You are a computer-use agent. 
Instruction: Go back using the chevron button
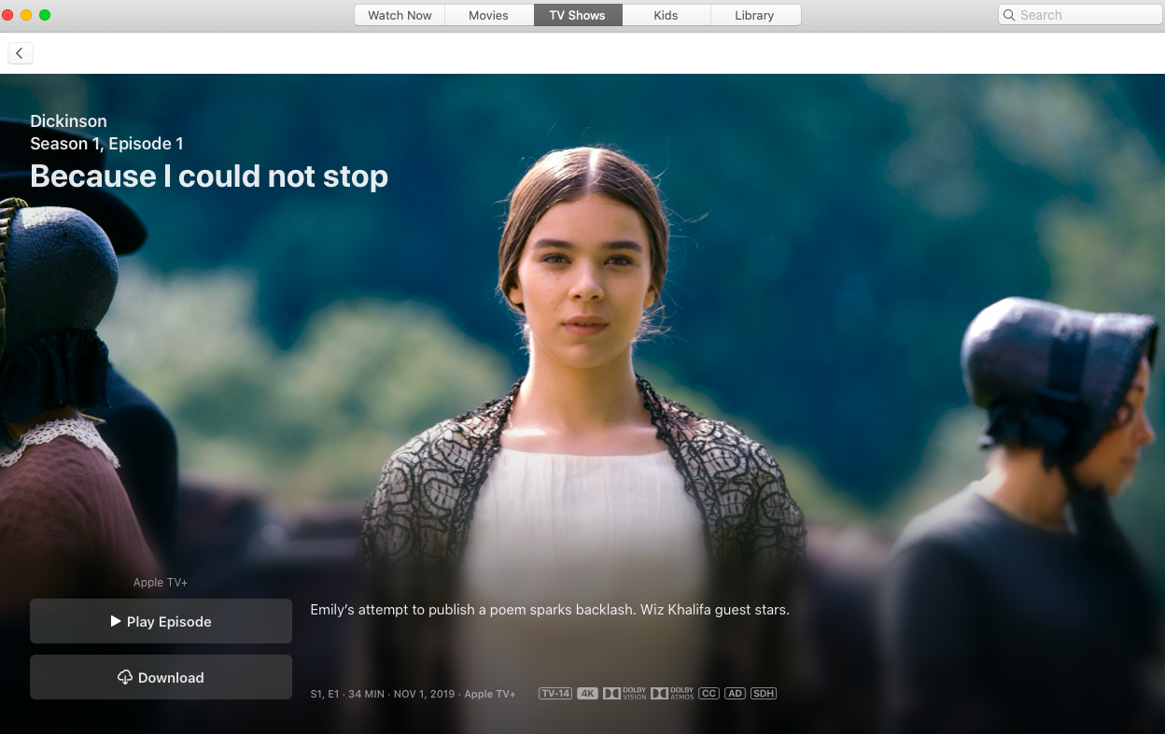pos(20,53)
